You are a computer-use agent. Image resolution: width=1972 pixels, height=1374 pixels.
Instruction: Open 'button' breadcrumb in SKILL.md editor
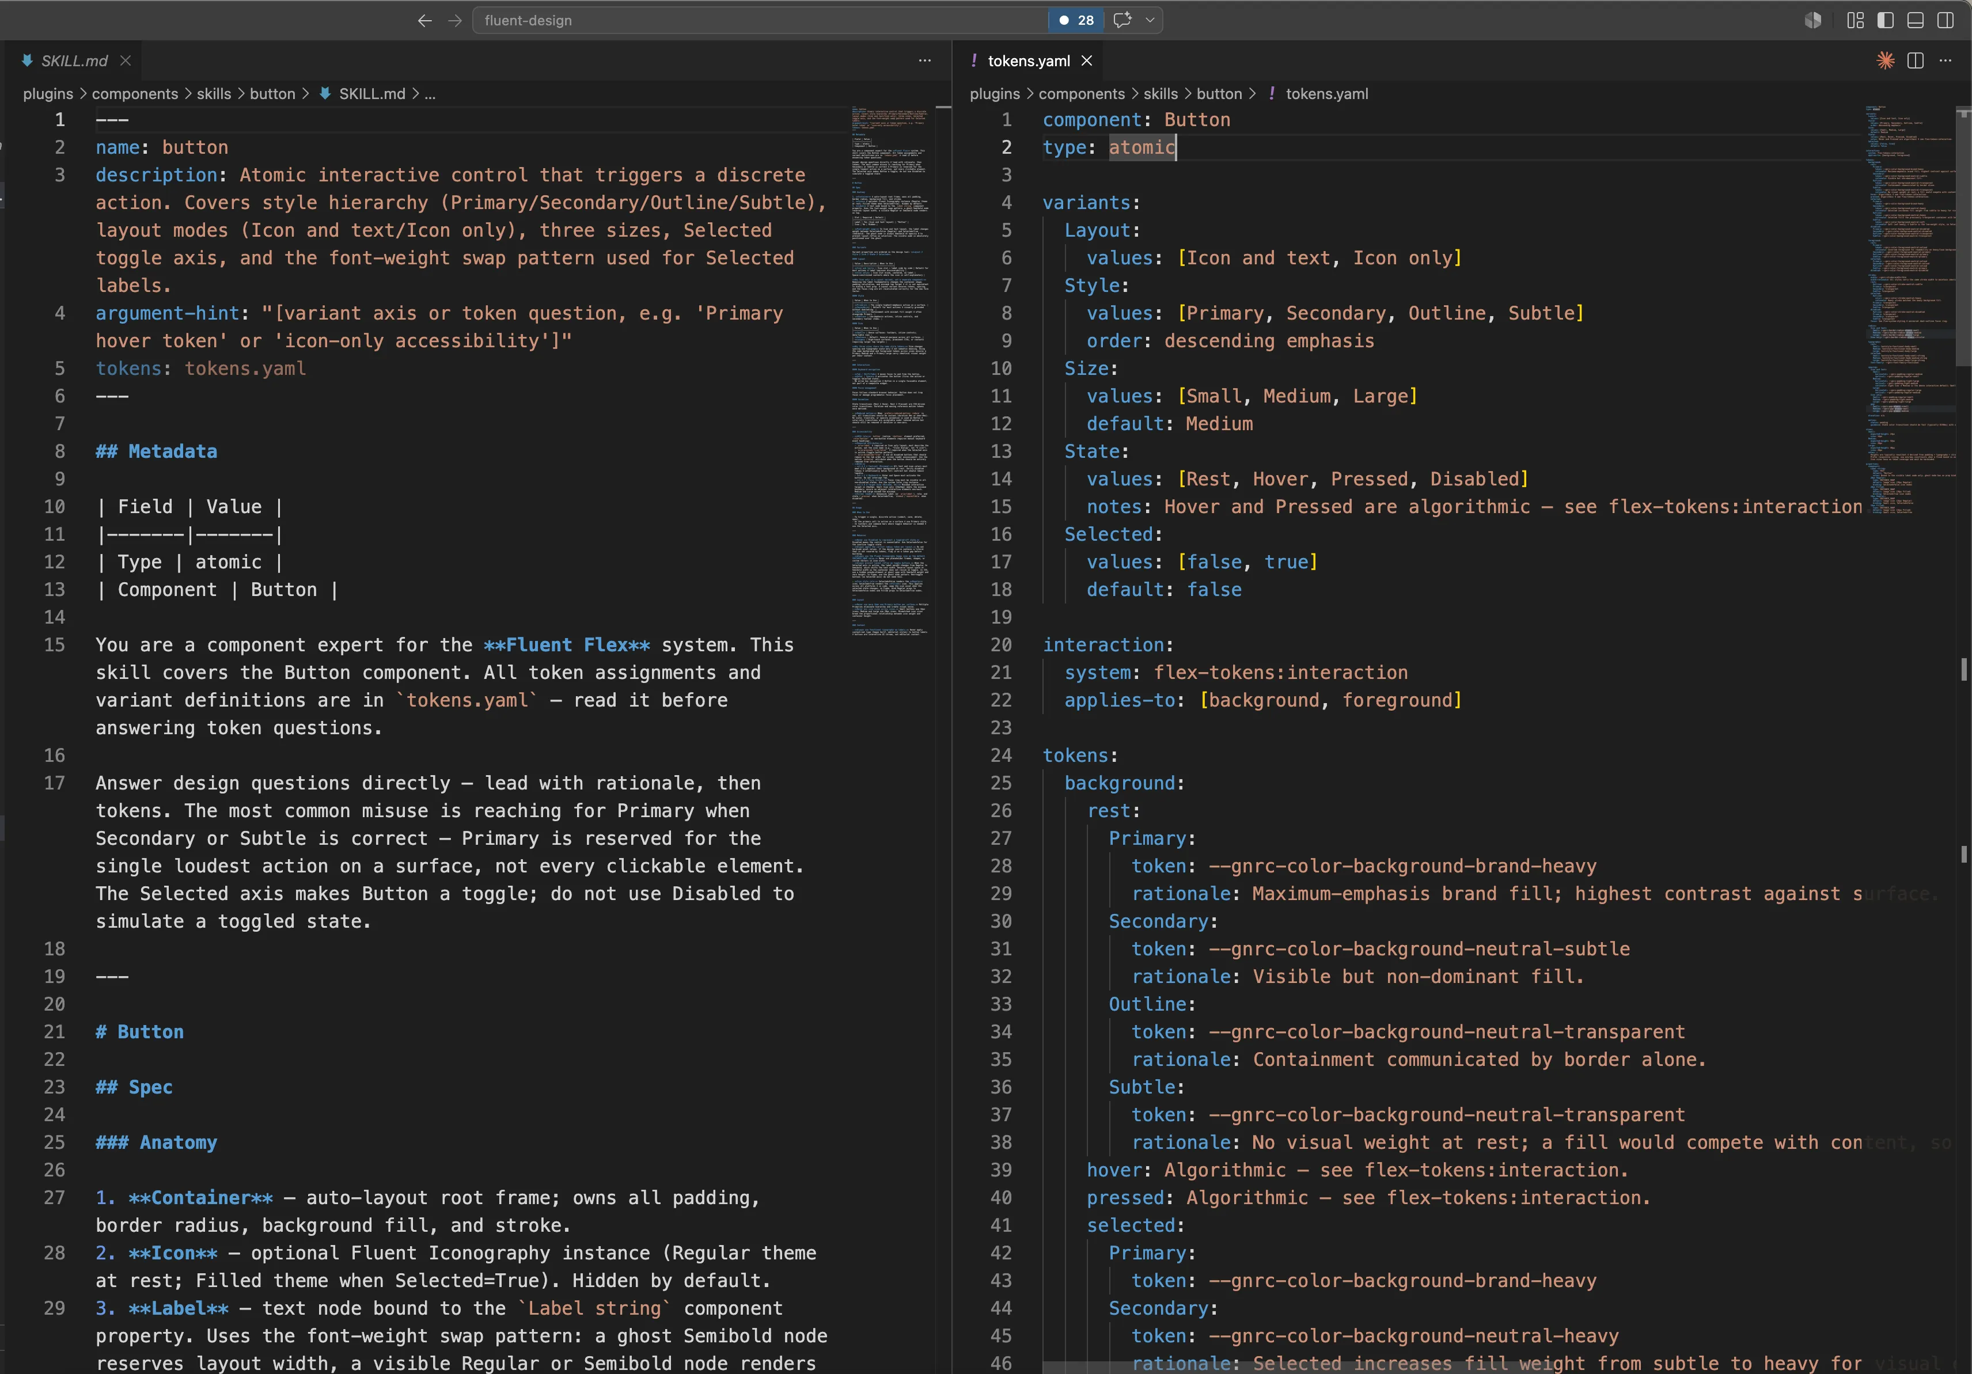click(x=272, y=94)
